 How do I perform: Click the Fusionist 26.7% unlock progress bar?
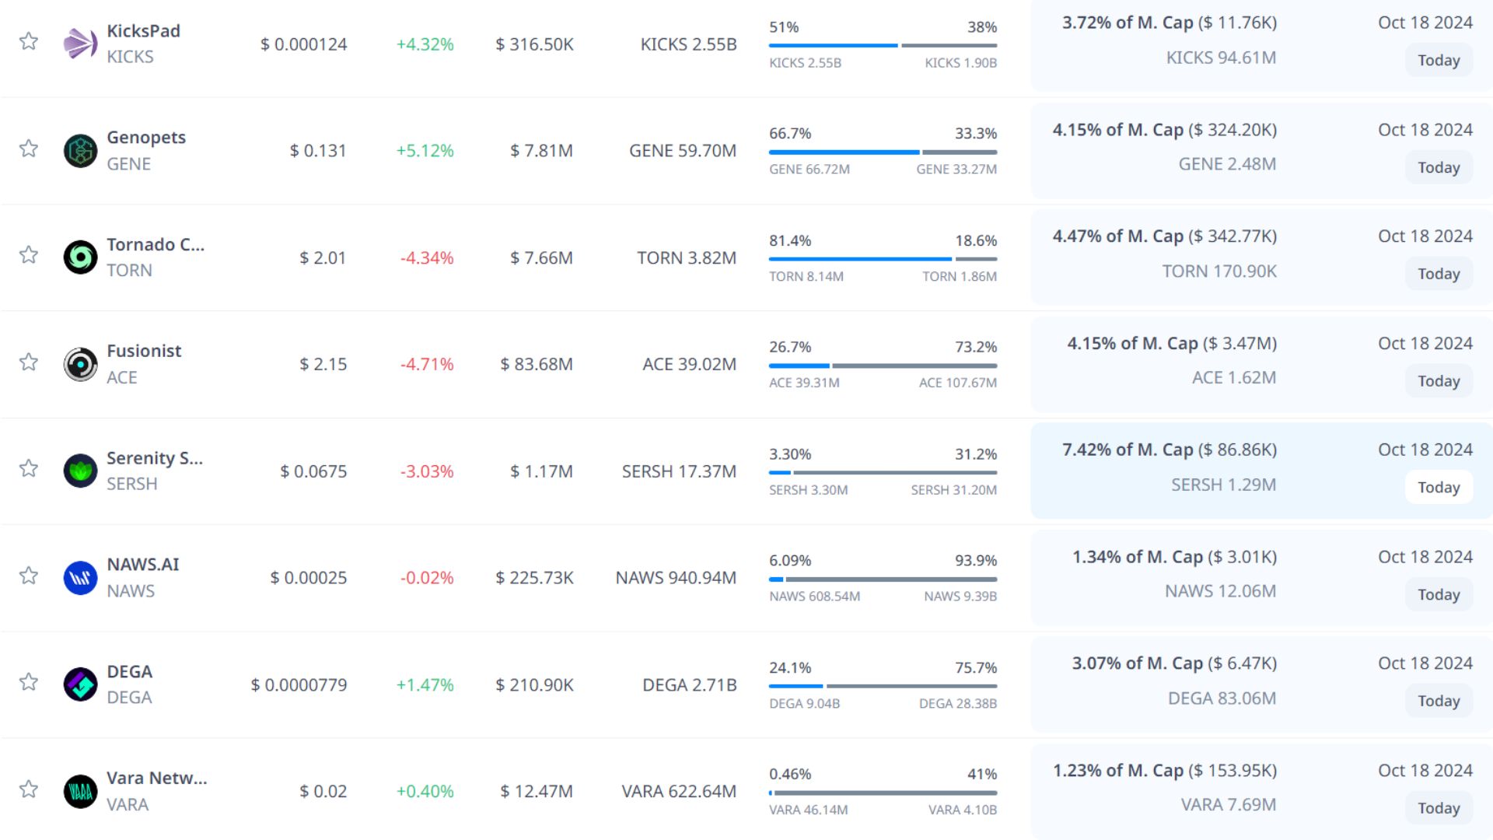tap(883, 366)
